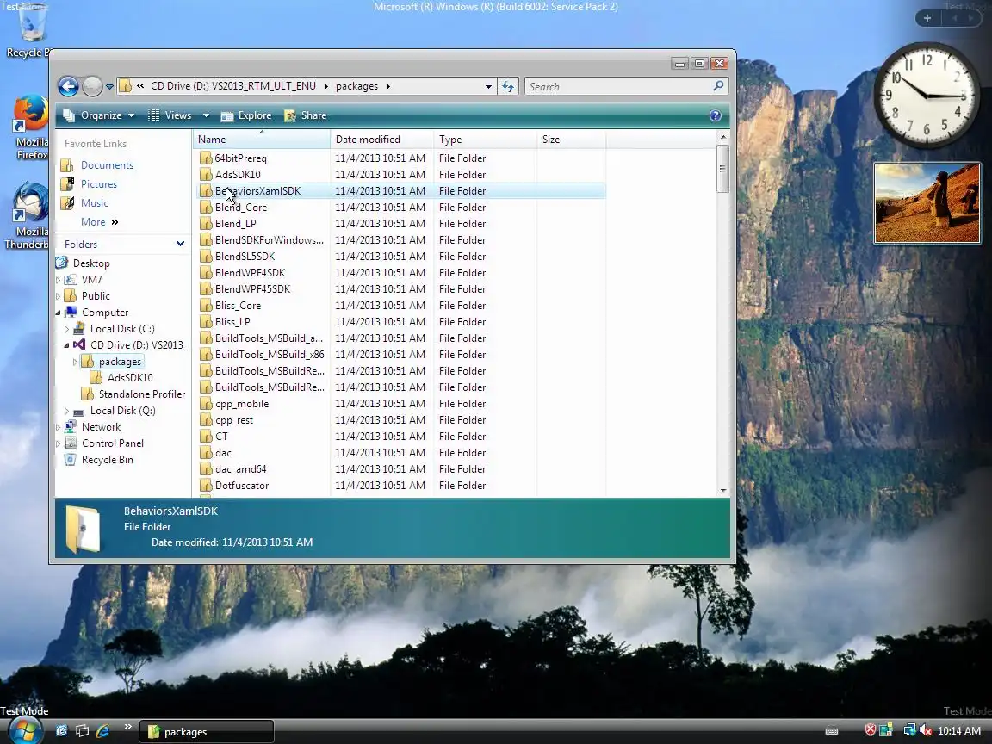This screenshot has width=992, height=744.
Task: Open the recent pages dropdown arrow
Action: pos(109,87)
